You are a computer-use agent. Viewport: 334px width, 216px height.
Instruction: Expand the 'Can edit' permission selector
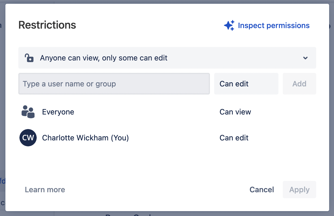[x=246, y=84]
